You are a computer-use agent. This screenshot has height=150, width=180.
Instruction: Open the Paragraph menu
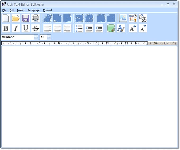(x=34, y=10)
